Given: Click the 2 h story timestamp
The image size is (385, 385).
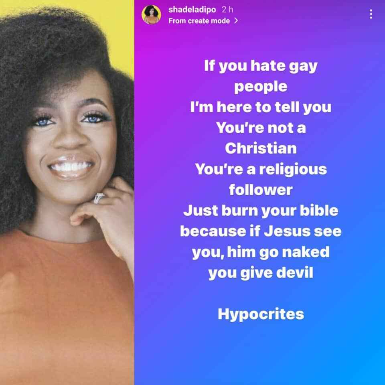Looking at the screenshot, I should tap(227, 10).
